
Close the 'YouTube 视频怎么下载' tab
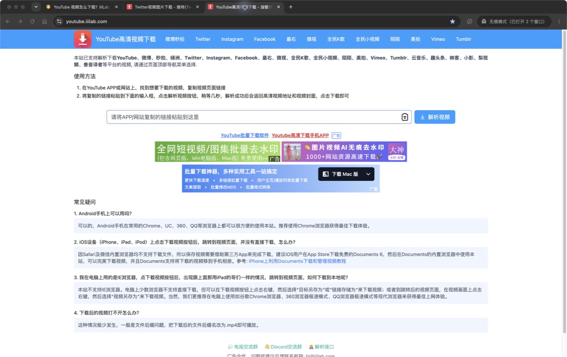116,7
